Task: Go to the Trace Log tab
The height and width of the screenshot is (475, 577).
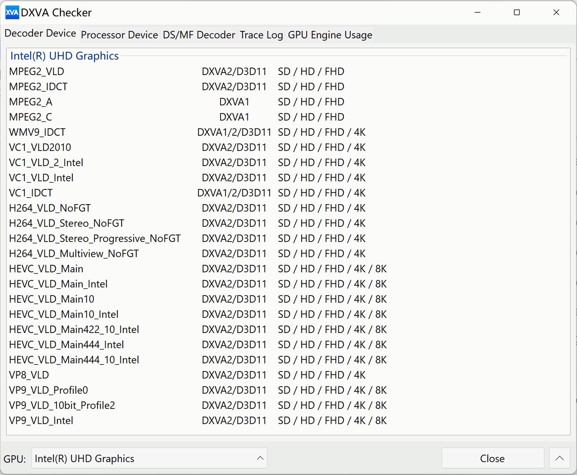Action: [x=261, y=35]
